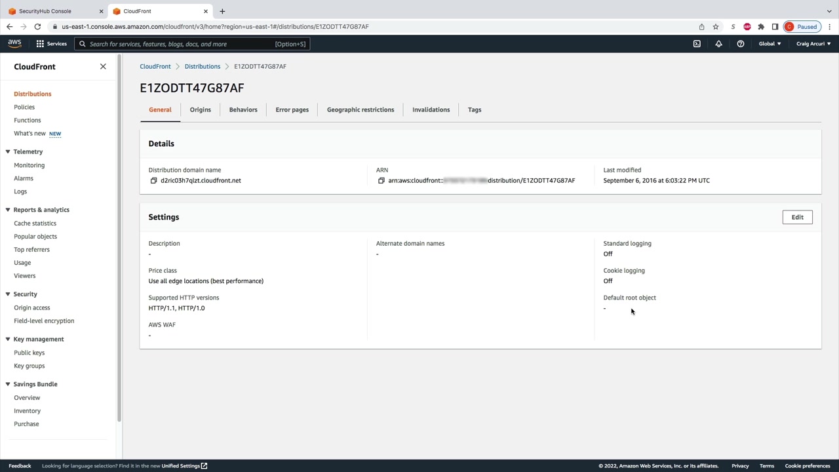Open Public keys under Key management

click(29, 353)
